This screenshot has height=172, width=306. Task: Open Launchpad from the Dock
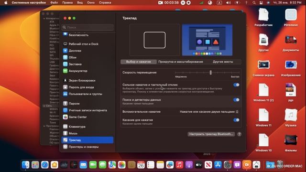click(x=35, y=165)
